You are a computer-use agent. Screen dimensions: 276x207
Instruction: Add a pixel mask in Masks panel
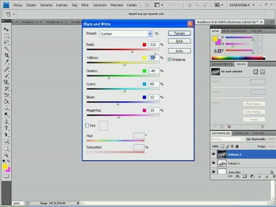click(256, 72)
